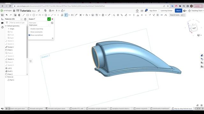
Task: Switch to the variables simple example tab
Action: [96, 109]
